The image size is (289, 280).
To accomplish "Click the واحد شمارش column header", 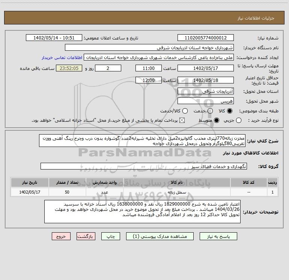I will (104, 182).
